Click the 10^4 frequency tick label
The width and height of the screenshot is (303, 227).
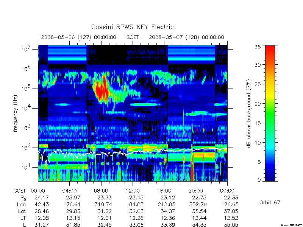[x=27, y=107]
